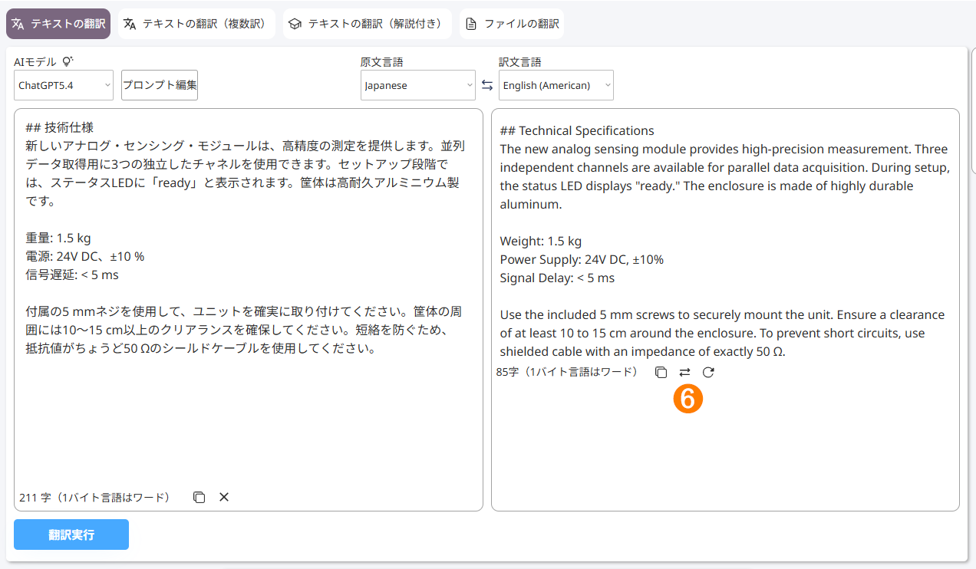Viewport: 976px width, 569px height.
Task: Clear source text with the X icon
Action: (x=224, y=497)
